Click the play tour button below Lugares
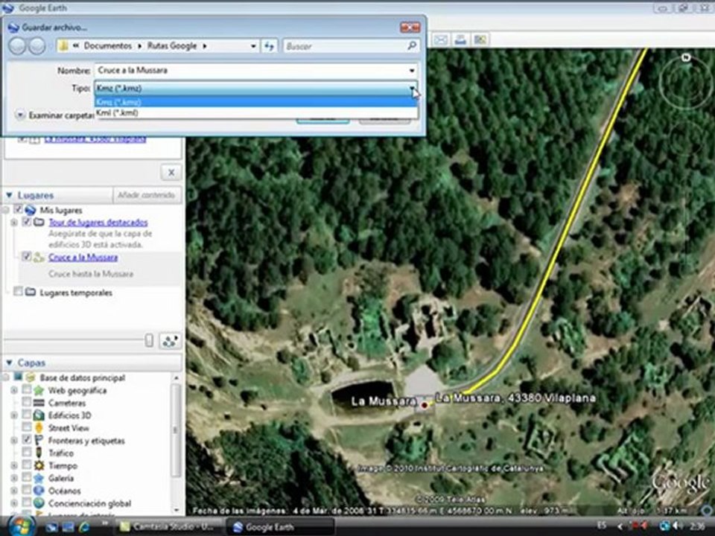This screenshot has height=536, width=715. (x=170, y=341)
